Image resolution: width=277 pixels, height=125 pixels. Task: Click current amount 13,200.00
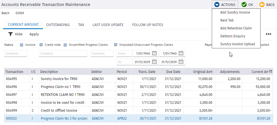click(263, 79)
